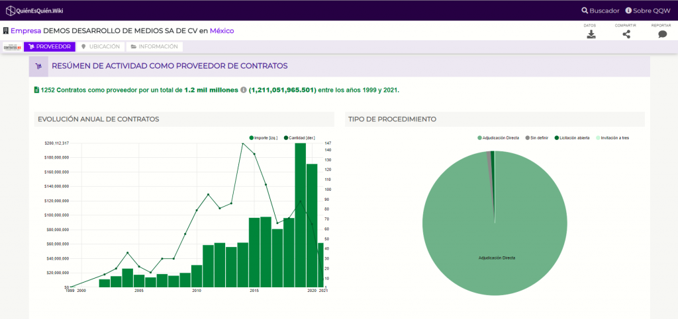Open Sobre QQW info link
The image size is (678, 319).
click(648, 11)
